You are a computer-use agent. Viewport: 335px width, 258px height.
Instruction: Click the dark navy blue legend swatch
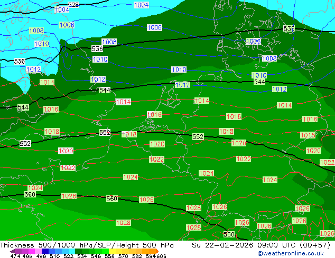click(x=45, y=251)
